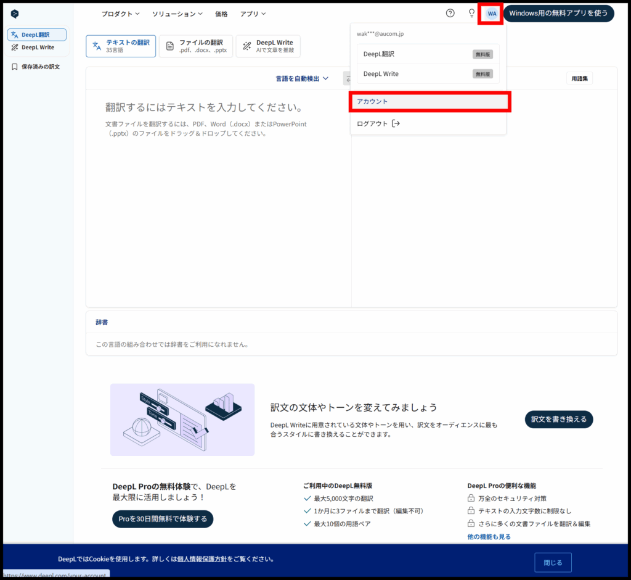Click the テキストの入力文字数に制限なし text
Viewport: 631px width, 580px height.
pos(525,511)
